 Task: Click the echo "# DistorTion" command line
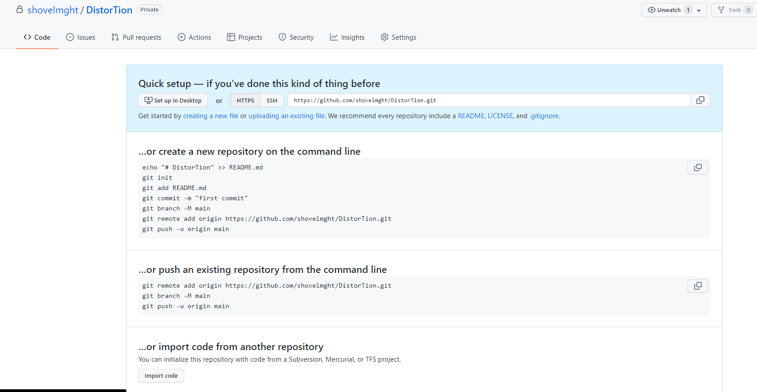pos(203,167)
